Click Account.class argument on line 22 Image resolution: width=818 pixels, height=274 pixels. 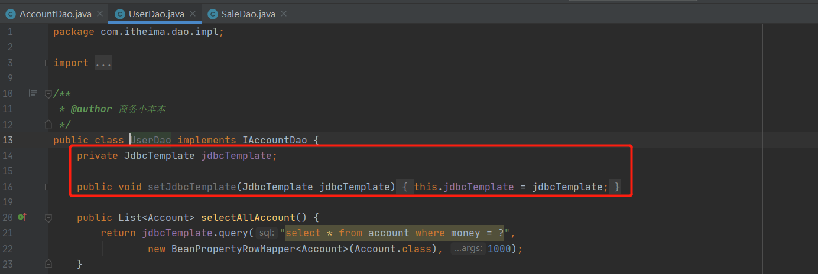(393, 249)
